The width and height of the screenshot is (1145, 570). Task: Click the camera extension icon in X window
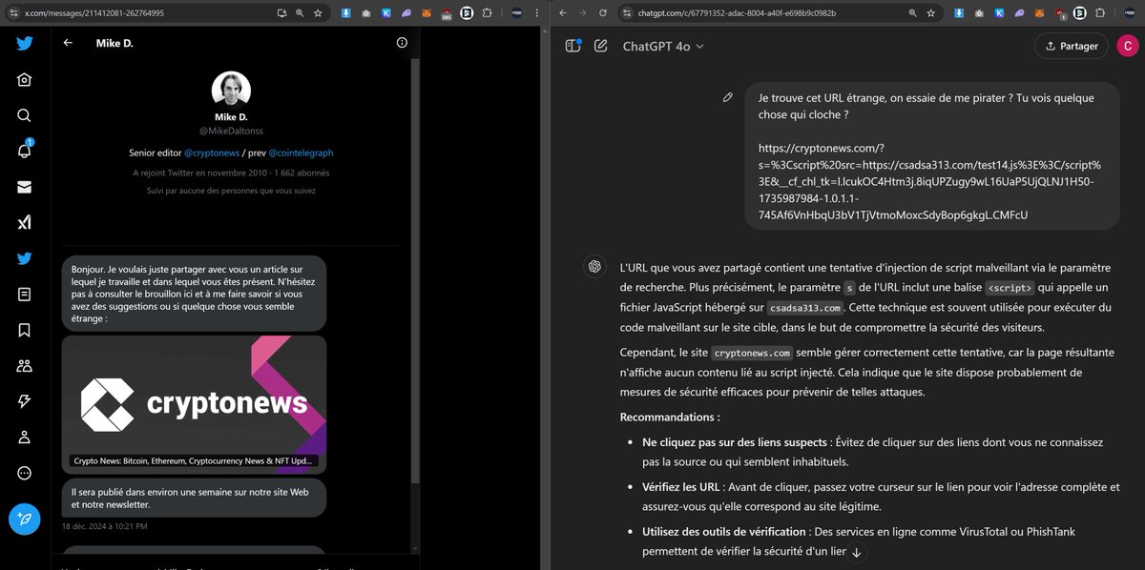(364, 13)
